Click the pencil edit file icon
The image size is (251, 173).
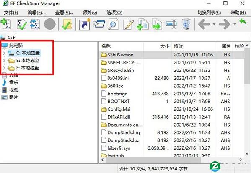coord(128,24)
